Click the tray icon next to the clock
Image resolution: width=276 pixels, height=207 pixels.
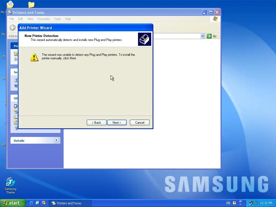coord(256,203)
